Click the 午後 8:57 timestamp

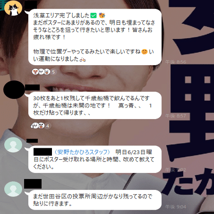(x=176, y=116)
